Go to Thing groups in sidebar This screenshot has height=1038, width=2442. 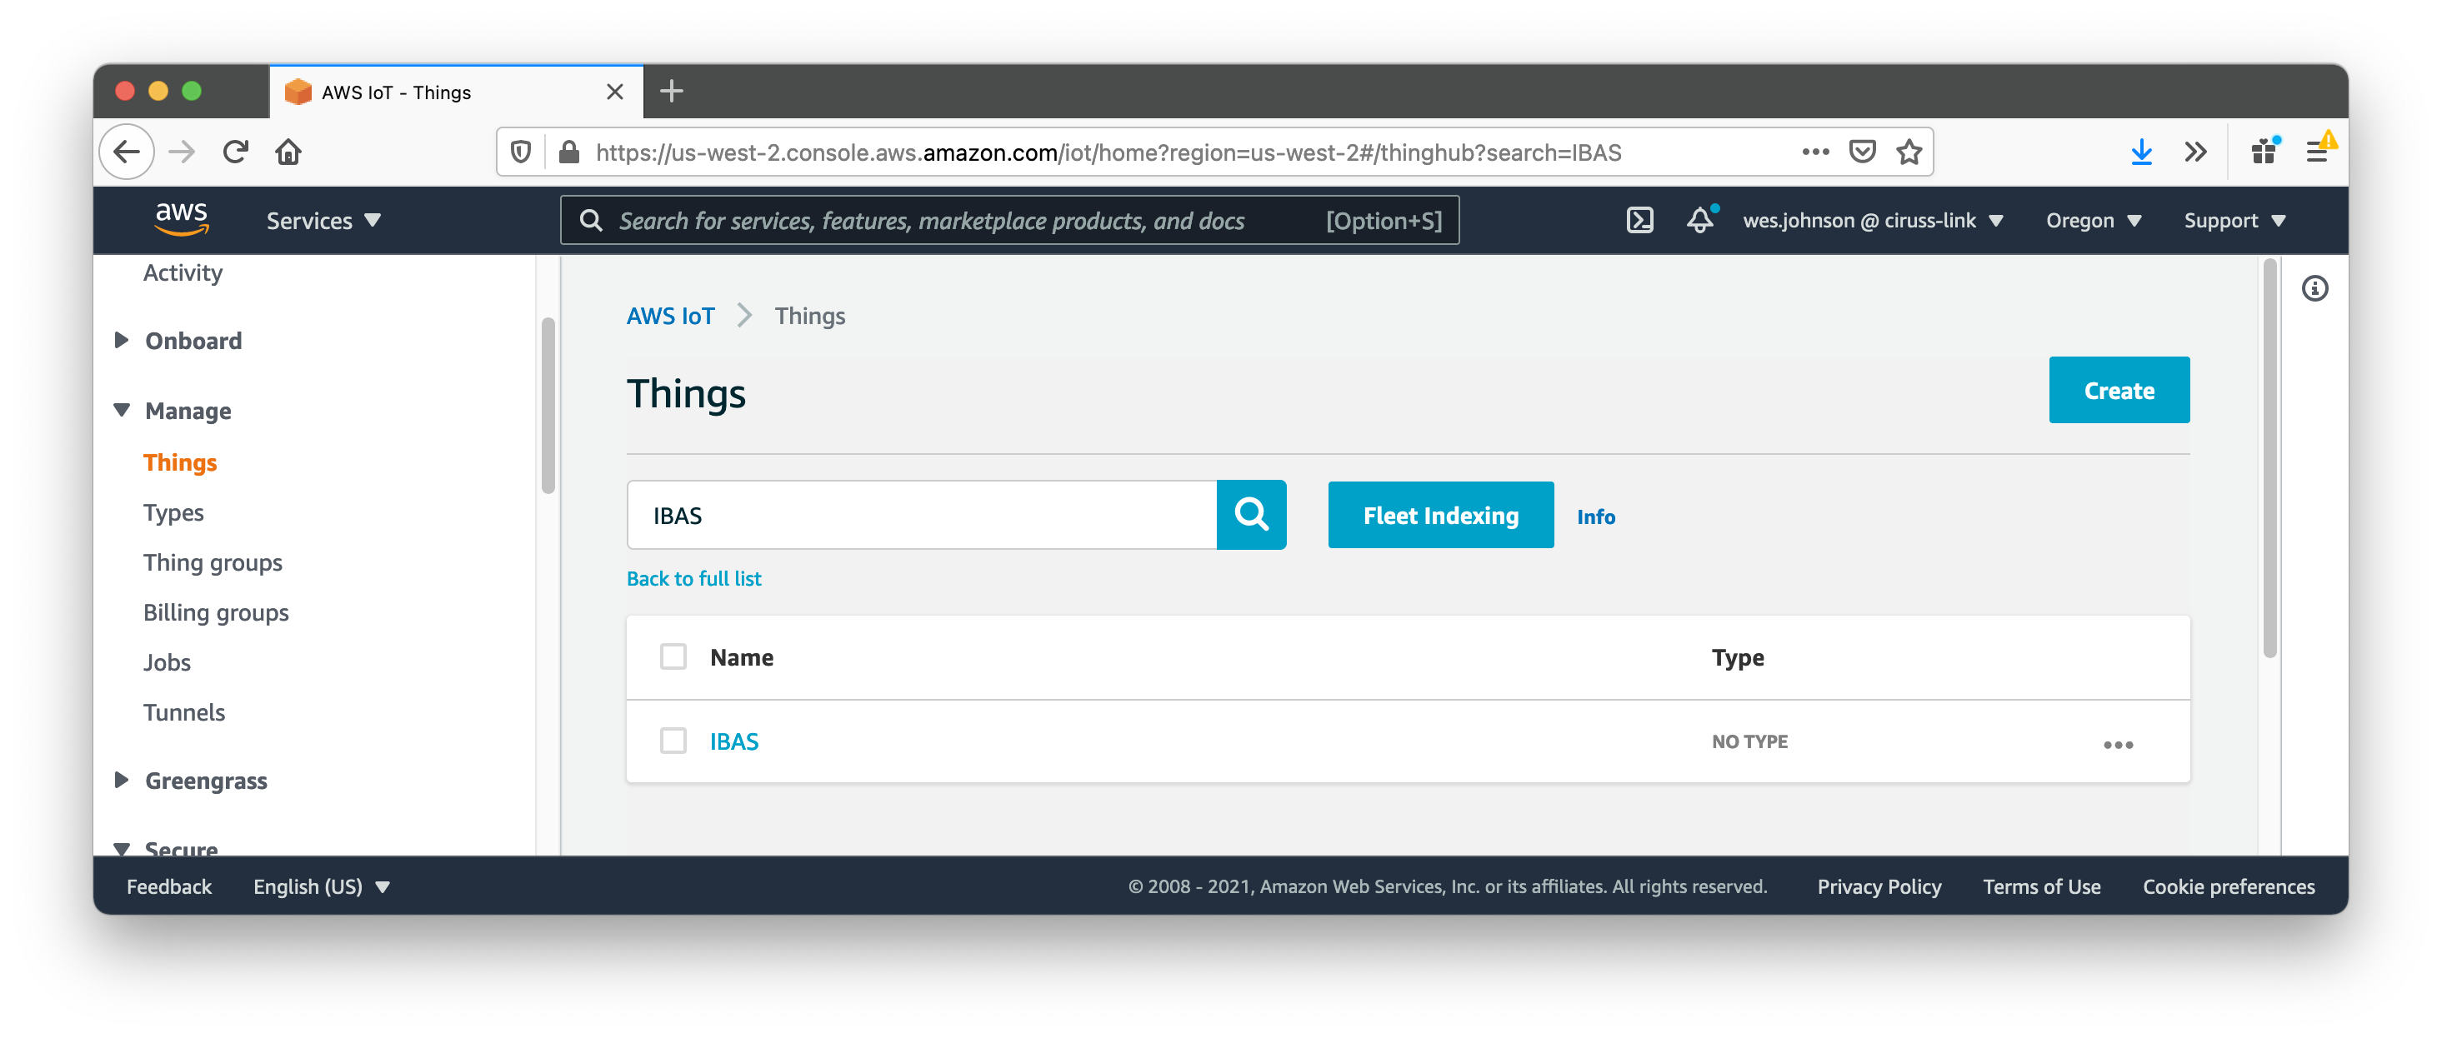coord(213,562)
